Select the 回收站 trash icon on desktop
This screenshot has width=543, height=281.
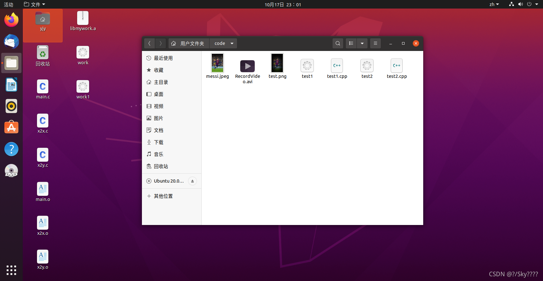pos(43,56)
